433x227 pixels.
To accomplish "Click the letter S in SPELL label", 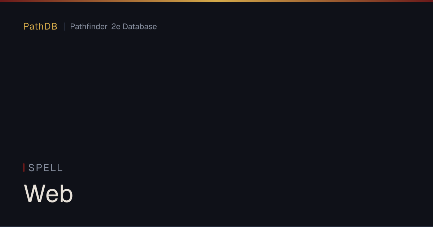I will (x=31, y=168).
